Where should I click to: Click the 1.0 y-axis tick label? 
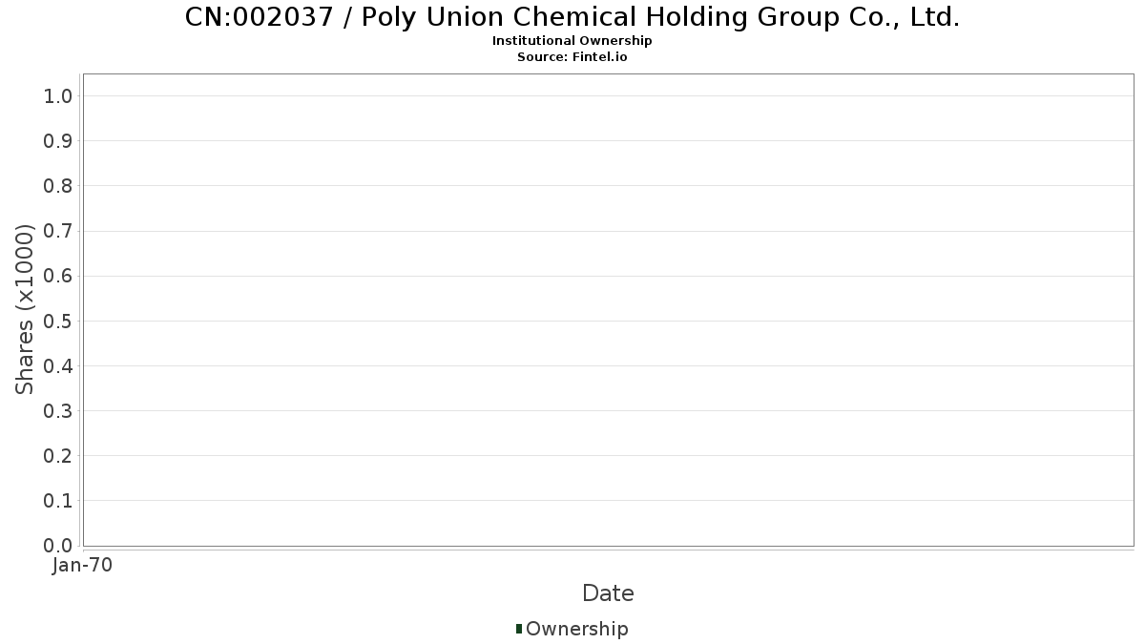click(58, 95)
